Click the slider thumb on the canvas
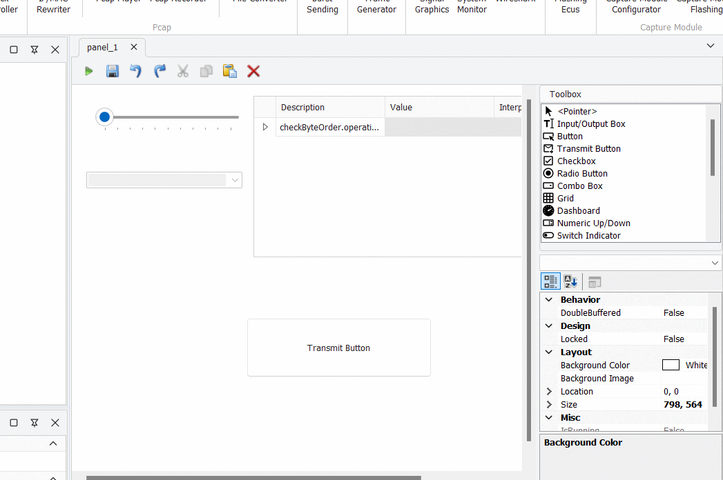Screen dimensions: 723x480 point(105,117)
